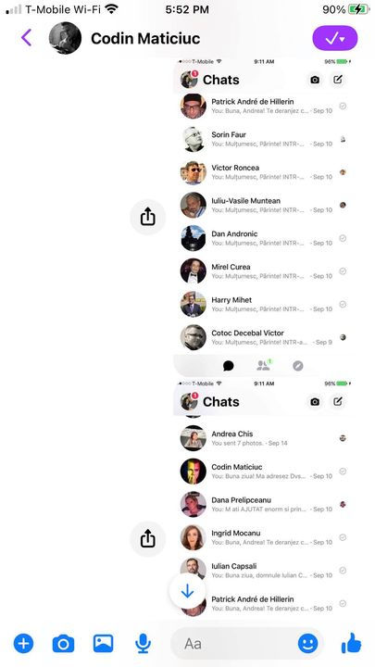The width and height of the screenshot is (375, 667).
Task: Tap compose icon in first screenshot
Action: 338,80
